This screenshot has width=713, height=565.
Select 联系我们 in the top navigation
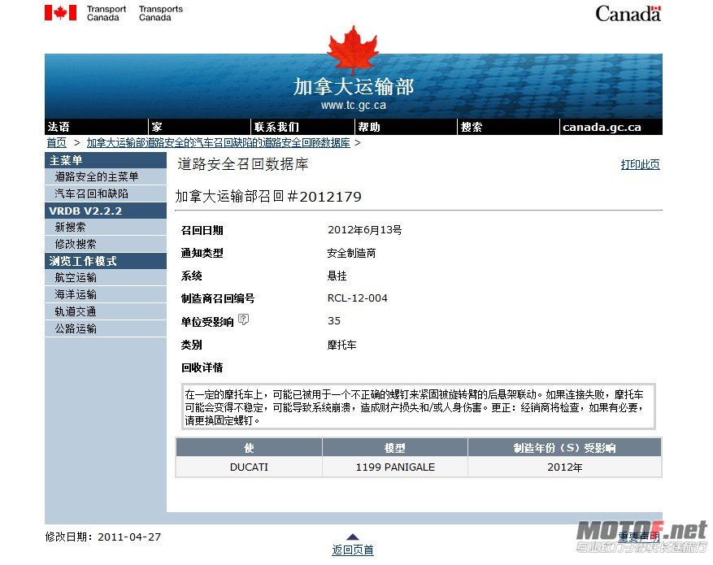pyautogui.click(x=276, y=127)
